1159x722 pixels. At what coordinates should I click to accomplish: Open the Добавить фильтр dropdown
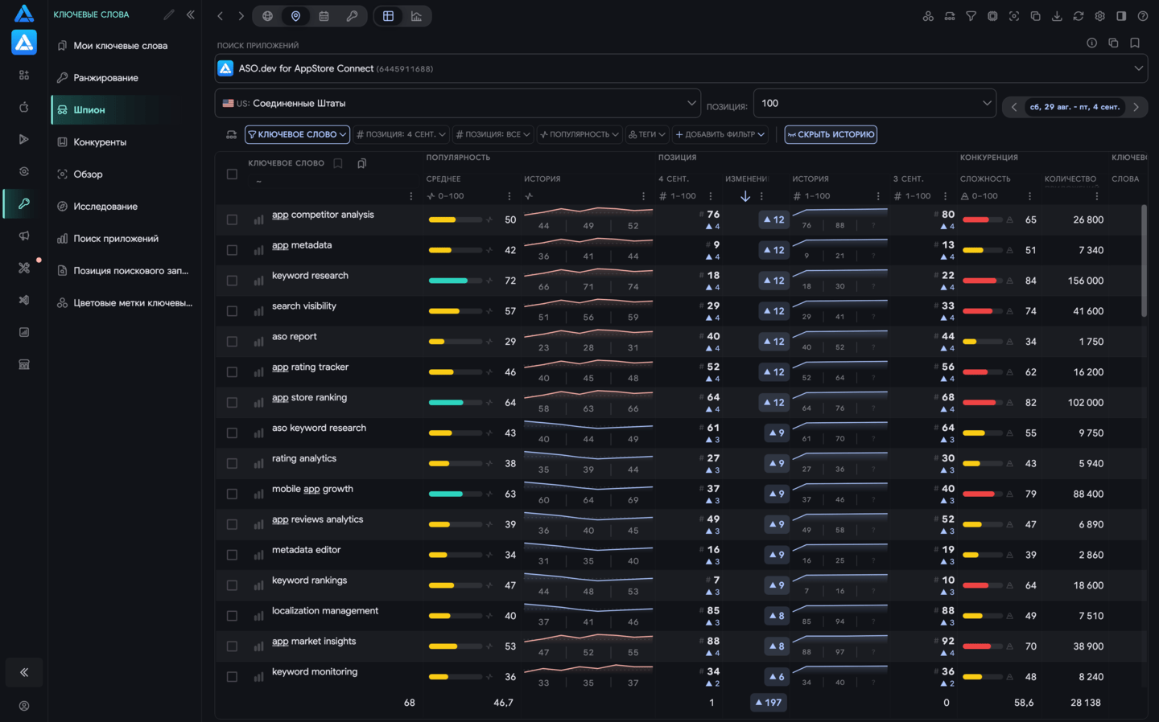(720, 134)
